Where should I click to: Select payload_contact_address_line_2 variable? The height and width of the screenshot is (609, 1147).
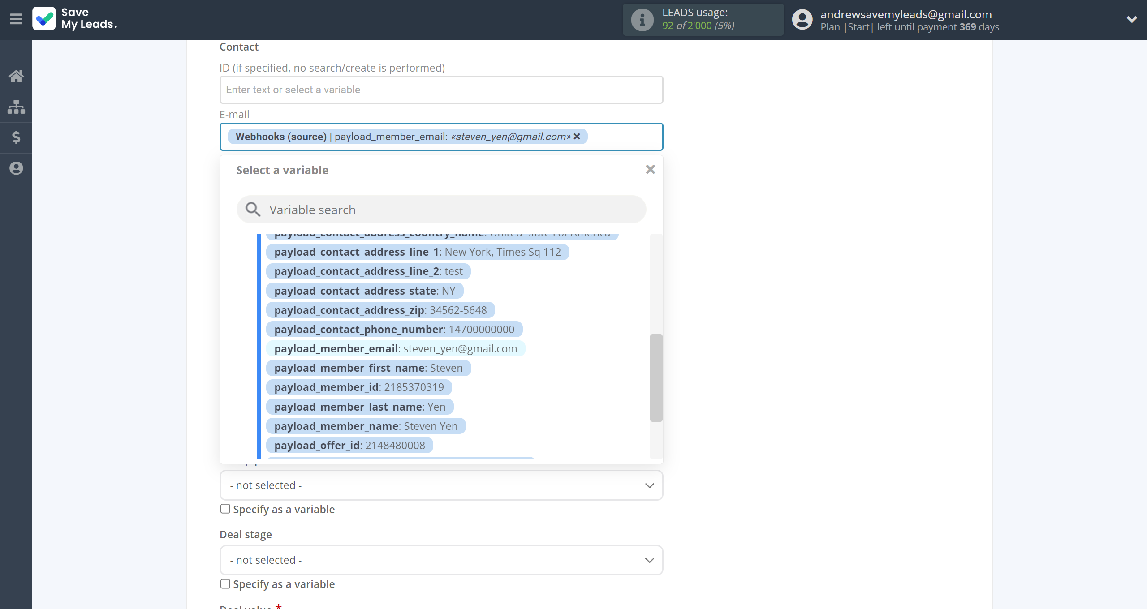tap(368, 271)
